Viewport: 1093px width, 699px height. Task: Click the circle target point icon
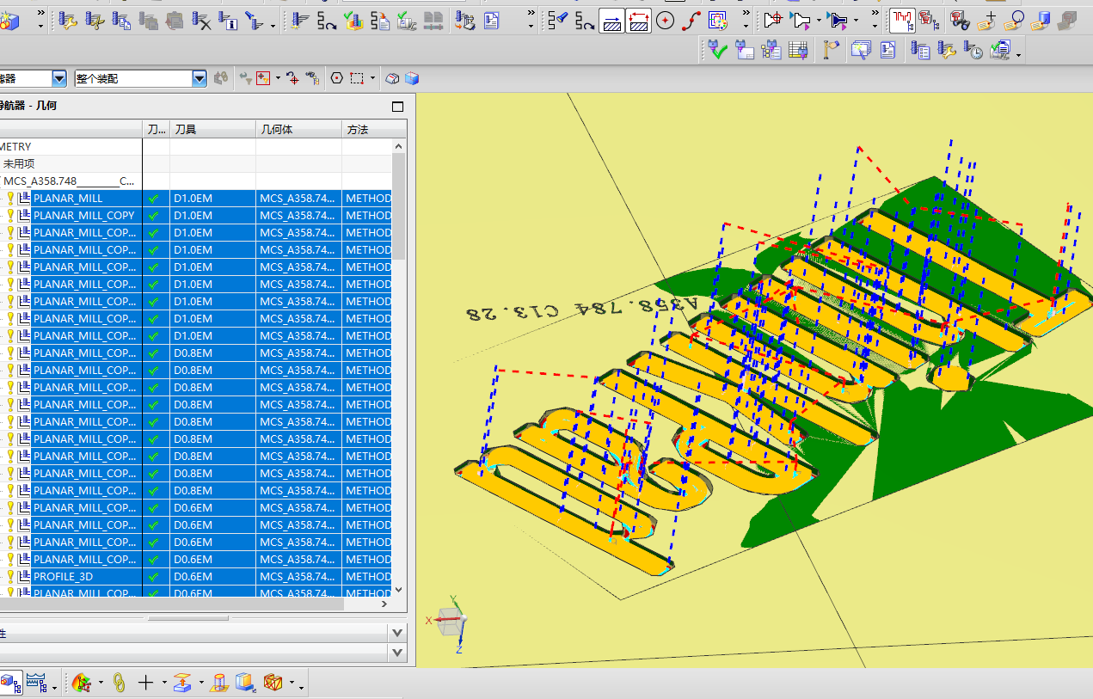coord(665,21)
